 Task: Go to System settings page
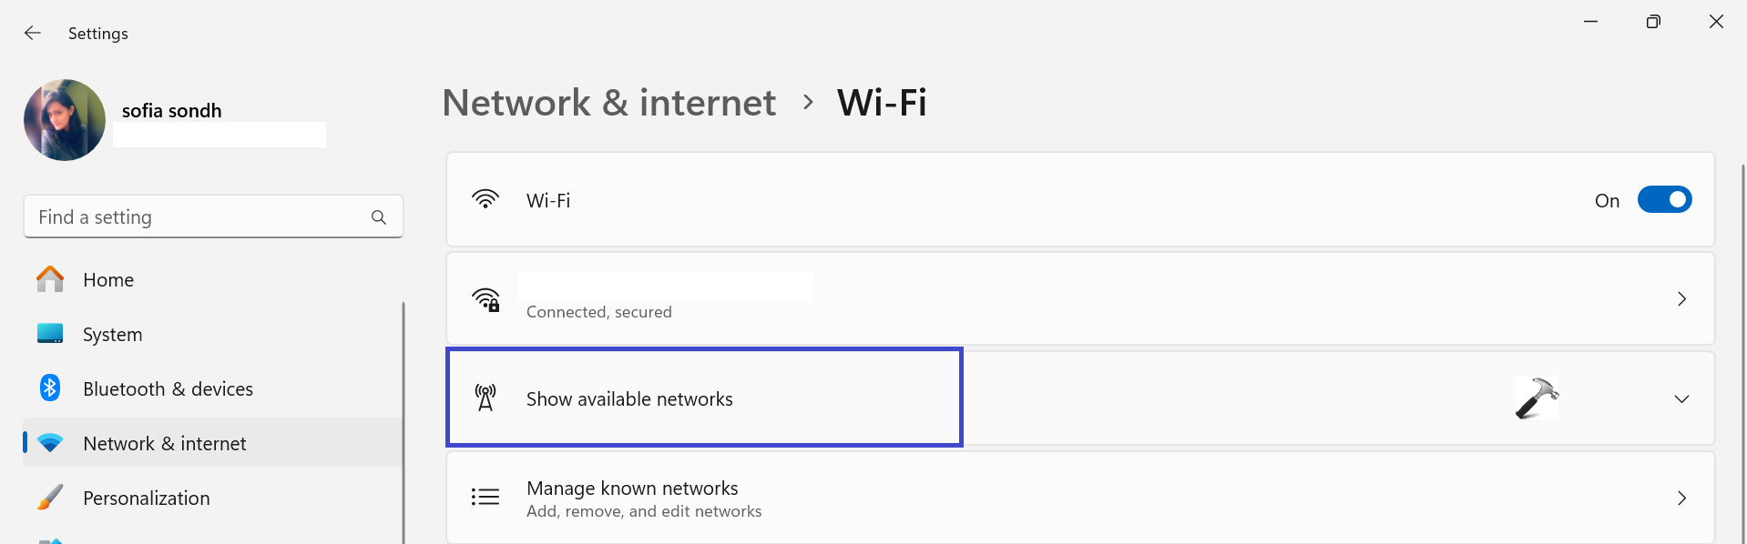112,334
